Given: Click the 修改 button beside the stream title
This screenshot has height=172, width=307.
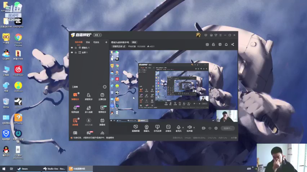Looking at the screenshot, I should click(x=134, y=42).
